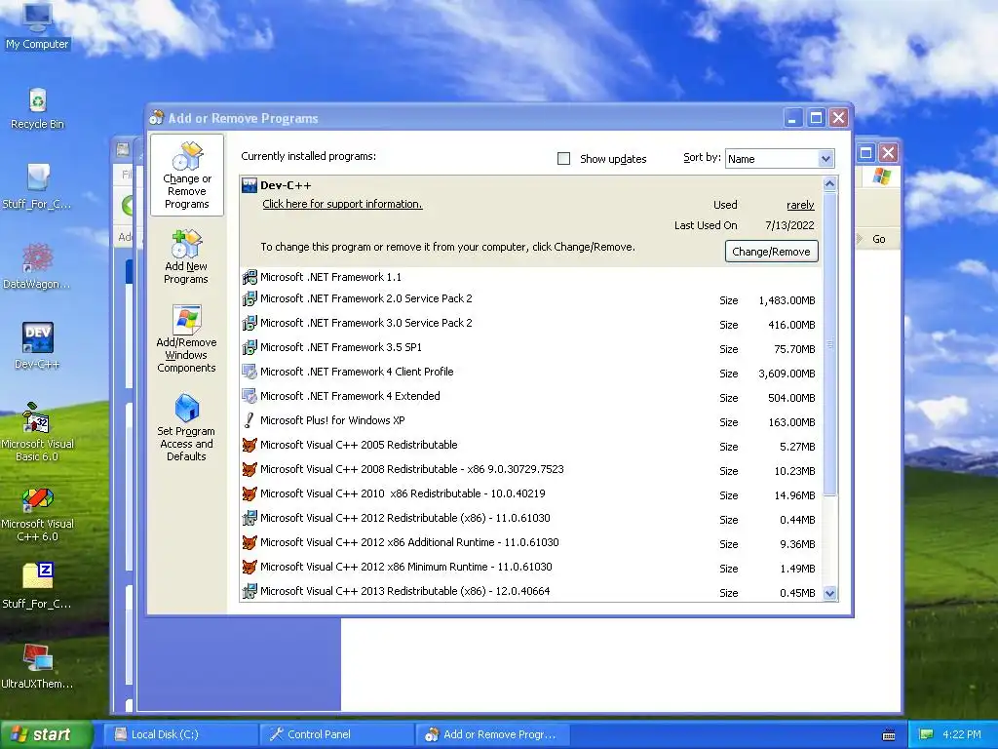Viewport: 998px width, 749px height.
Task: Click the Microsoft Plus! for Windows XP icon
Action: 249,420
